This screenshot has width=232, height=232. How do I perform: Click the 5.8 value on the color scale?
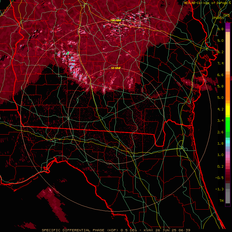point(220,86)
